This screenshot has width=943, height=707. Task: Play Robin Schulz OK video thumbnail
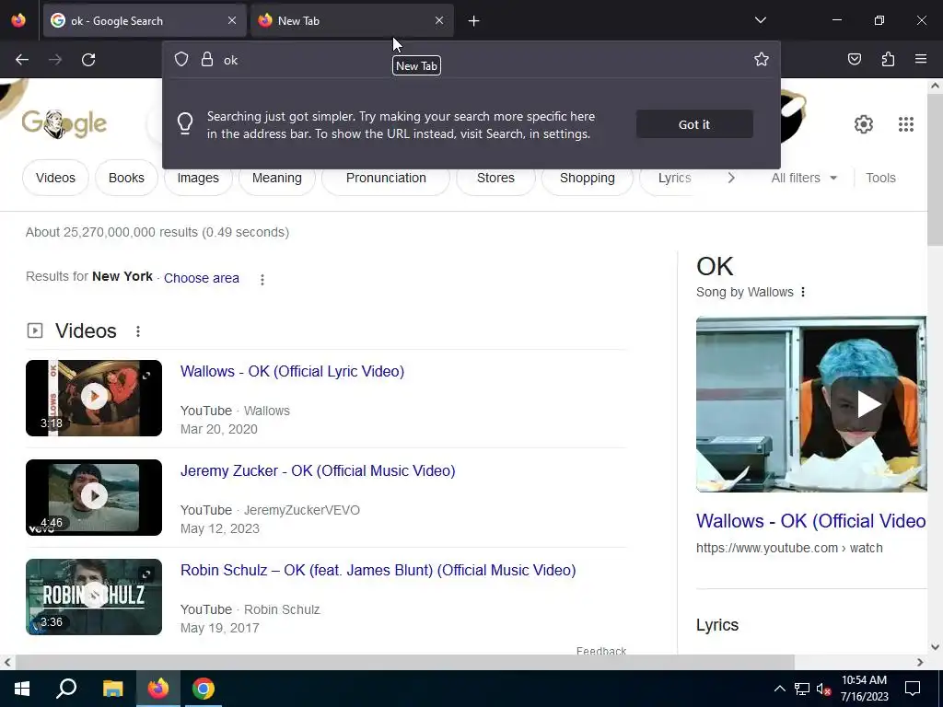pyautogui.click(x=94, y=597)
